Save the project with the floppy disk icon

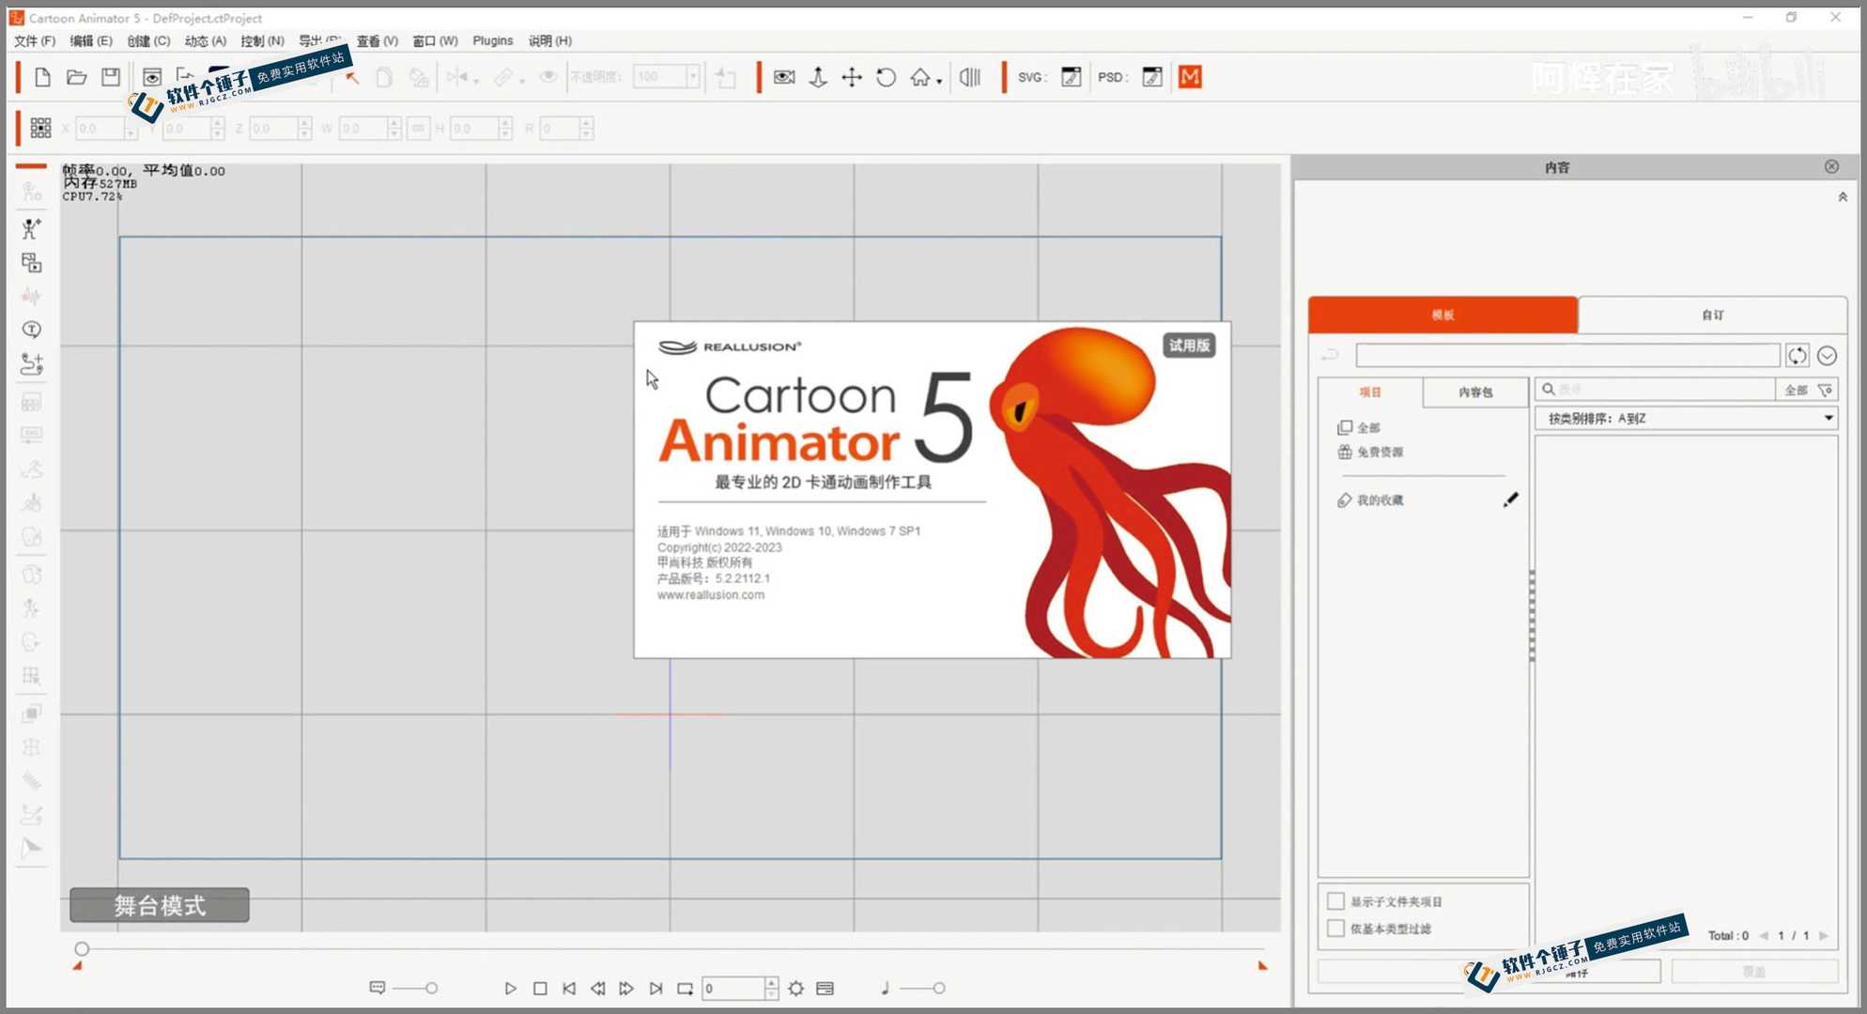click(111, 77)
